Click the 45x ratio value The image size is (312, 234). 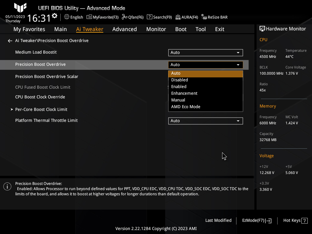tap(262, 90)
